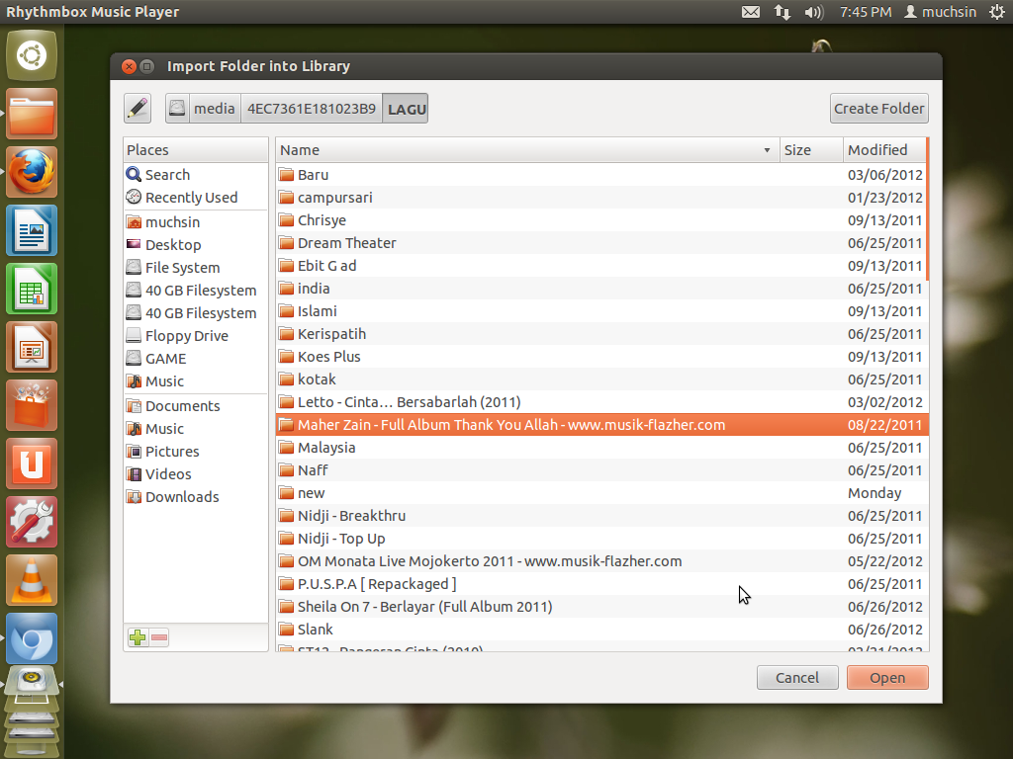Image resolution: width=1013 pixels, height=759 pixels.
Task: Open the system power gear menu
Action: (997, 12)
